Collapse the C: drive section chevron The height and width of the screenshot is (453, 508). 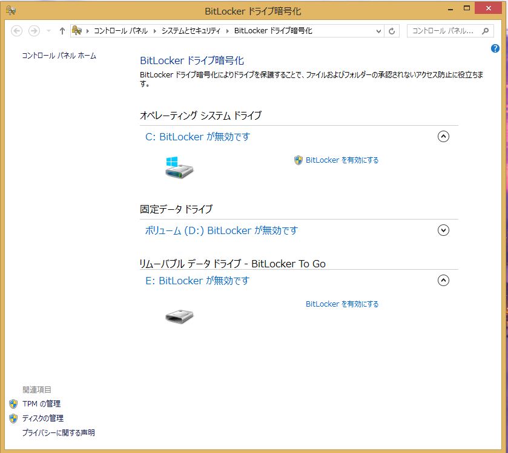443,137
